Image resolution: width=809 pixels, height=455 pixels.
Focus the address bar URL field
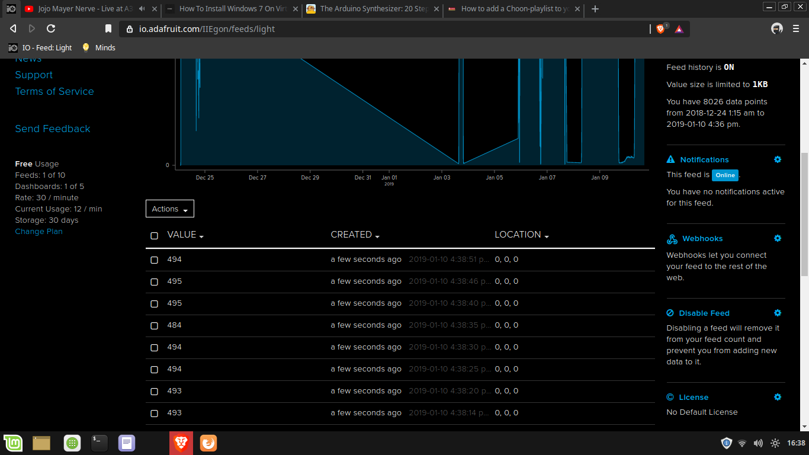391,28
